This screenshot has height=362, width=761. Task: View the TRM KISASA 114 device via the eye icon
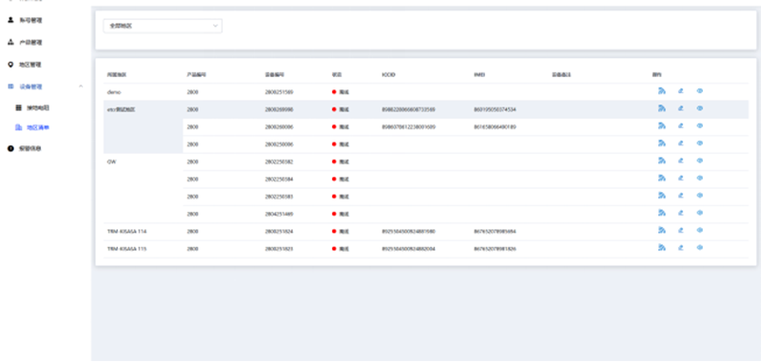[x=699, y=231]
